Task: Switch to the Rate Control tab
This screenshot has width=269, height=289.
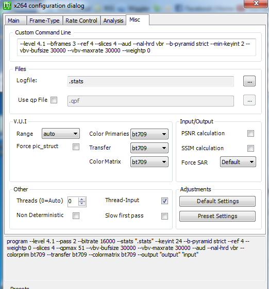Action: (81, 21)
